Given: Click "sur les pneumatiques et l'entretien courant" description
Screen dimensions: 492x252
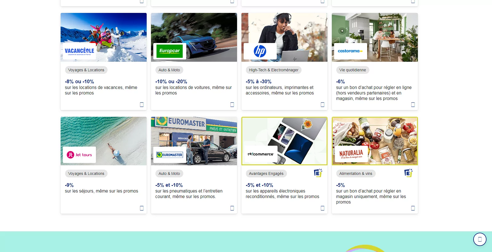Looking at the screenshot, I should coord(189,194).
